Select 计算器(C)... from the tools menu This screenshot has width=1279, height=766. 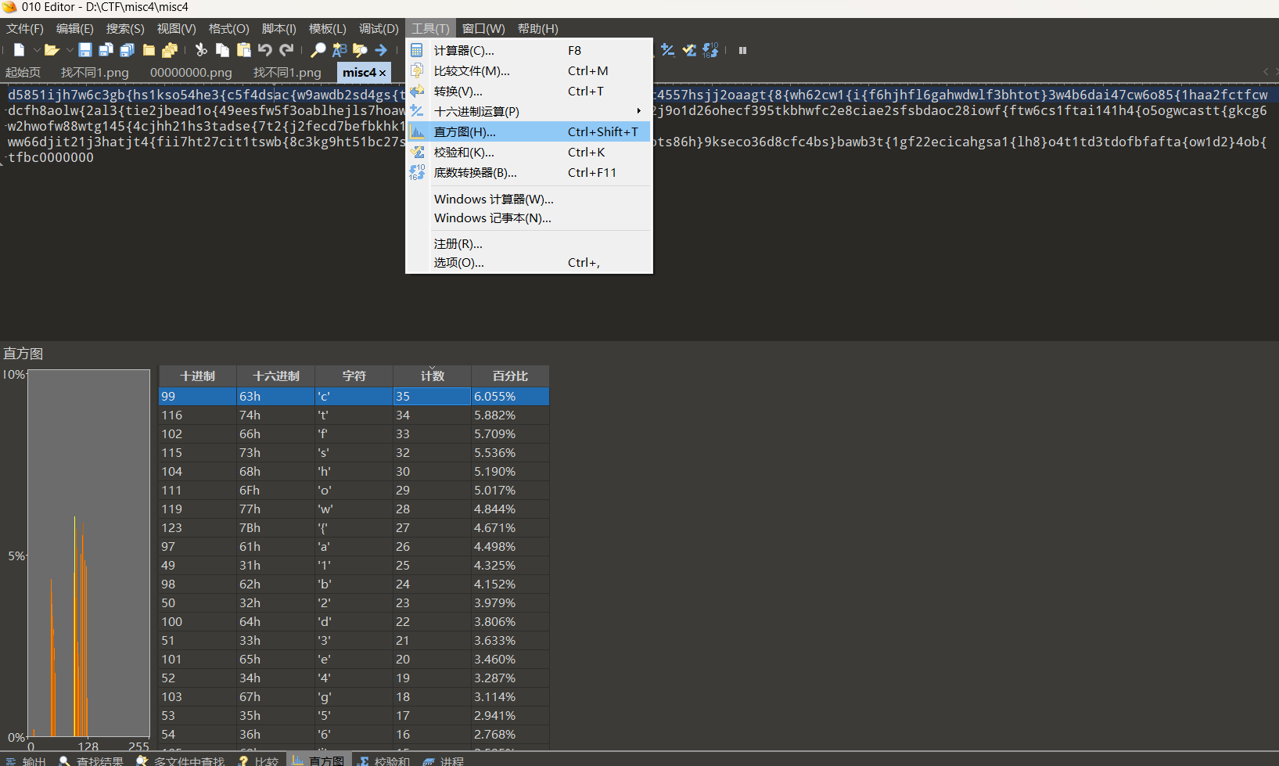click(x=529, y=50)
